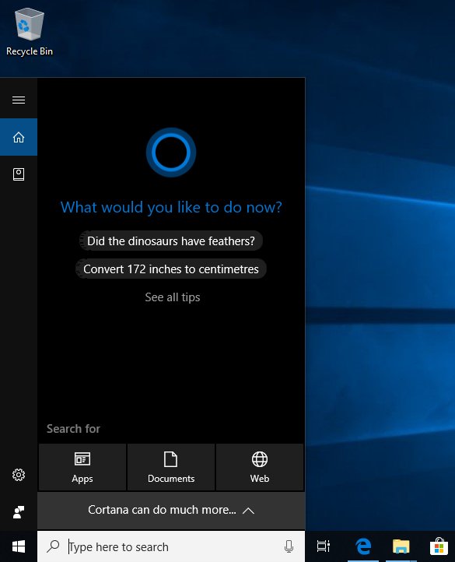The height and width of the screenshot is (562, 455).
Task: Open Cortana Settings gear icon
Action: click(19, 475)
